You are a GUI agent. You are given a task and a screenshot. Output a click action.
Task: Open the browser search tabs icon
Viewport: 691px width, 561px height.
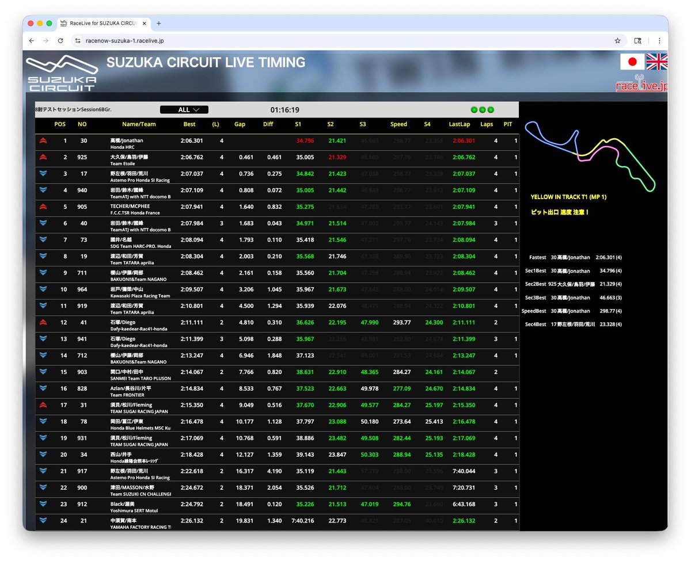pos(637,41)
